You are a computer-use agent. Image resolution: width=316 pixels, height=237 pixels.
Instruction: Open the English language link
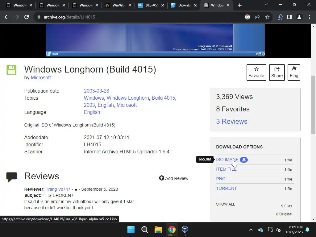(92, 112)
